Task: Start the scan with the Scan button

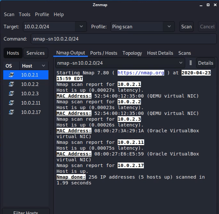Action: 186,27
